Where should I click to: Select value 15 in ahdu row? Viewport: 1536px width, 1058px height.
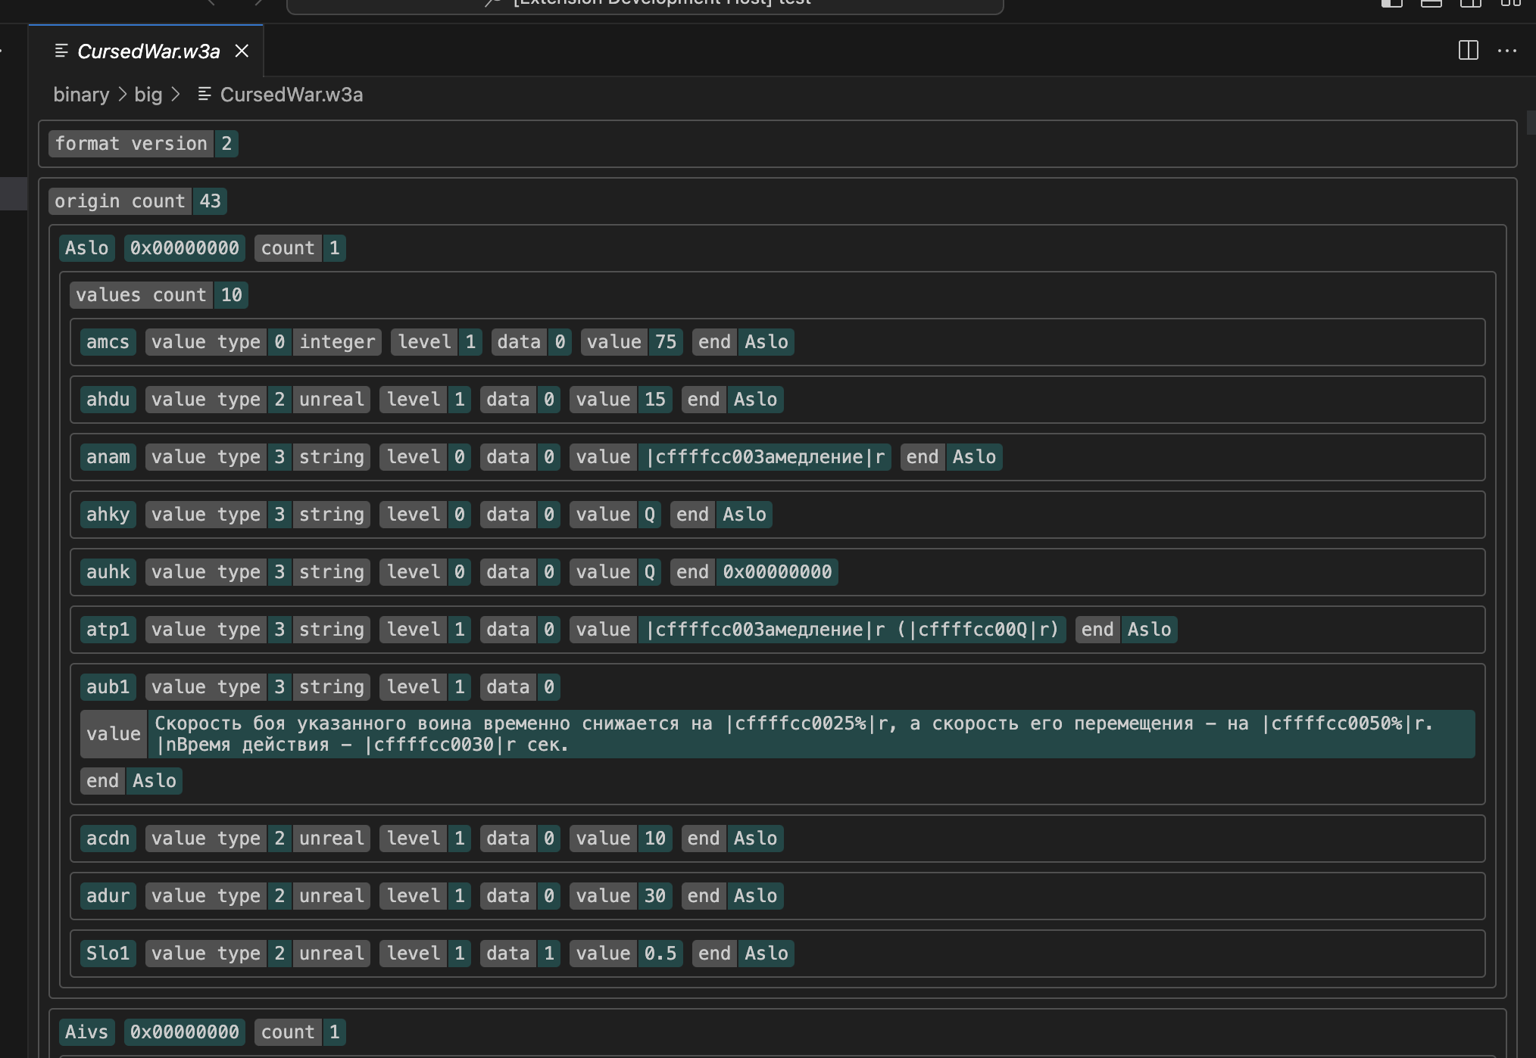pos(654,400)
